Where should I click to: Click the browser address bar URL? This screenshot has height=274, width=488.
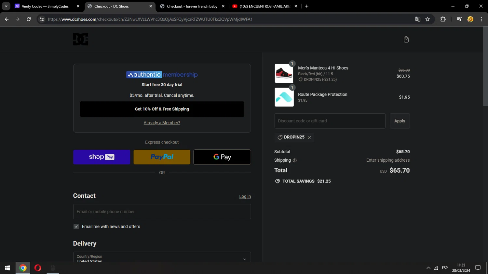[x=150, y=19]
